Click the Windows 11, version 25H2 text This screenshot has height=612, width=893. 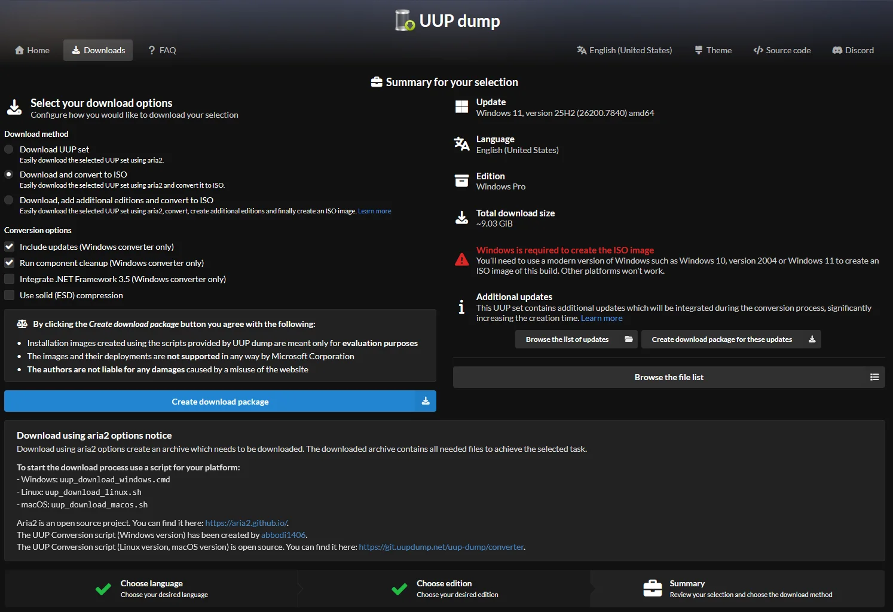pos(565,113)
